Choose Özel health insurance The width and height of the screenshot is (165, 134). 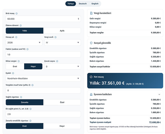tap(62, 102)
